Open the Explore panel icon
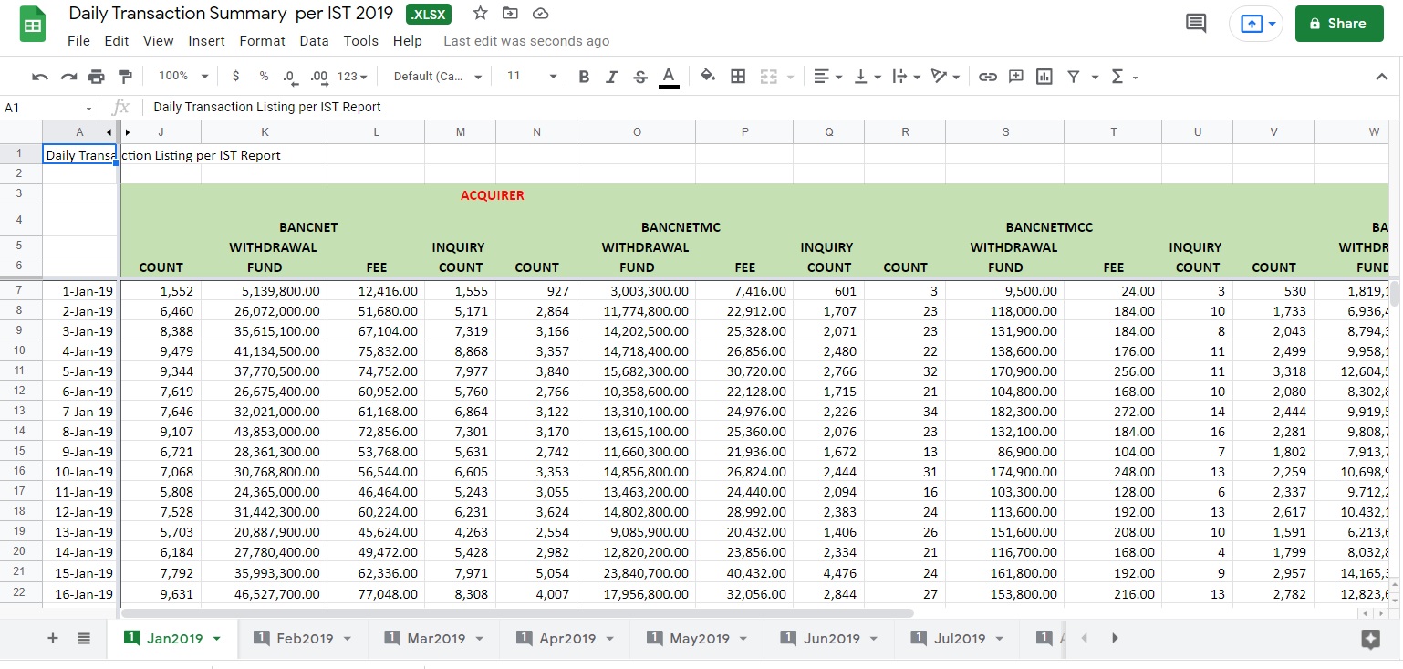 [1370, 639]
